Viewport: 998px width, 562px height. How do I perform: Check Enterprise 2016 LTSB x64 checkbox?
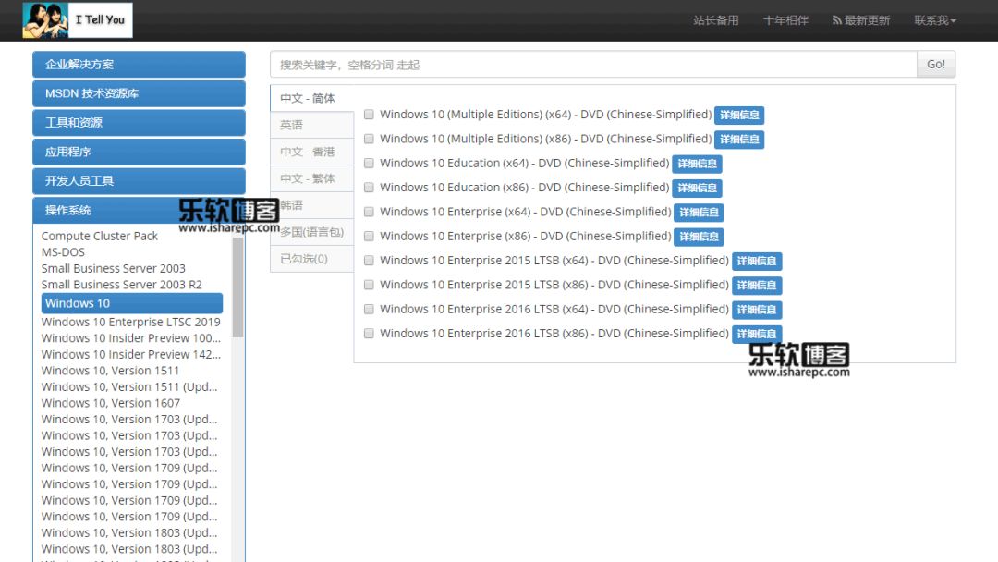[369, 310]
